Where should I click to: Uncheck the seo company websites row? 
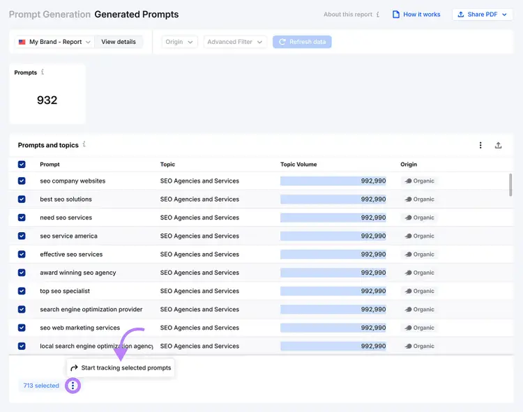pyautogui.click(x=22, y=181)
